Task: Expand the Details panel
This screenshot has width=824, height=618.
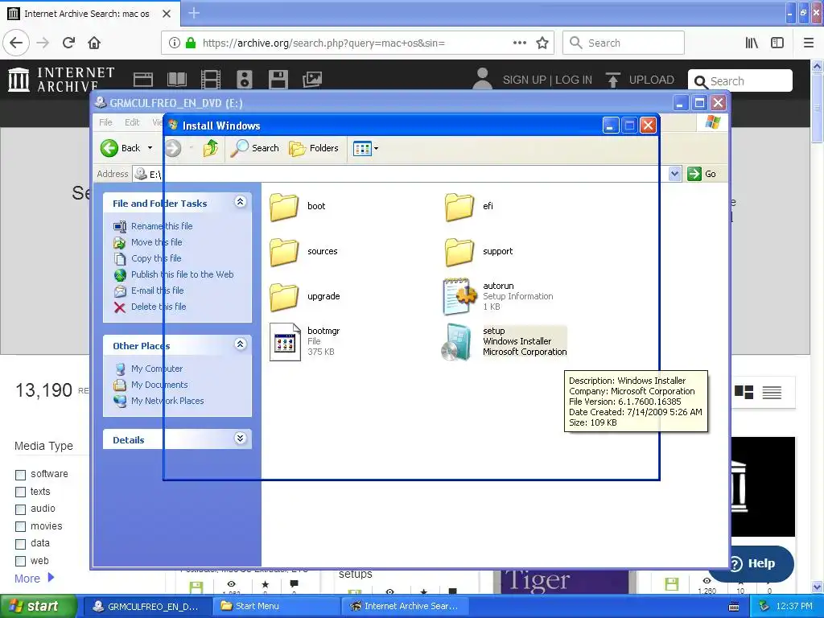Action: 240,439
